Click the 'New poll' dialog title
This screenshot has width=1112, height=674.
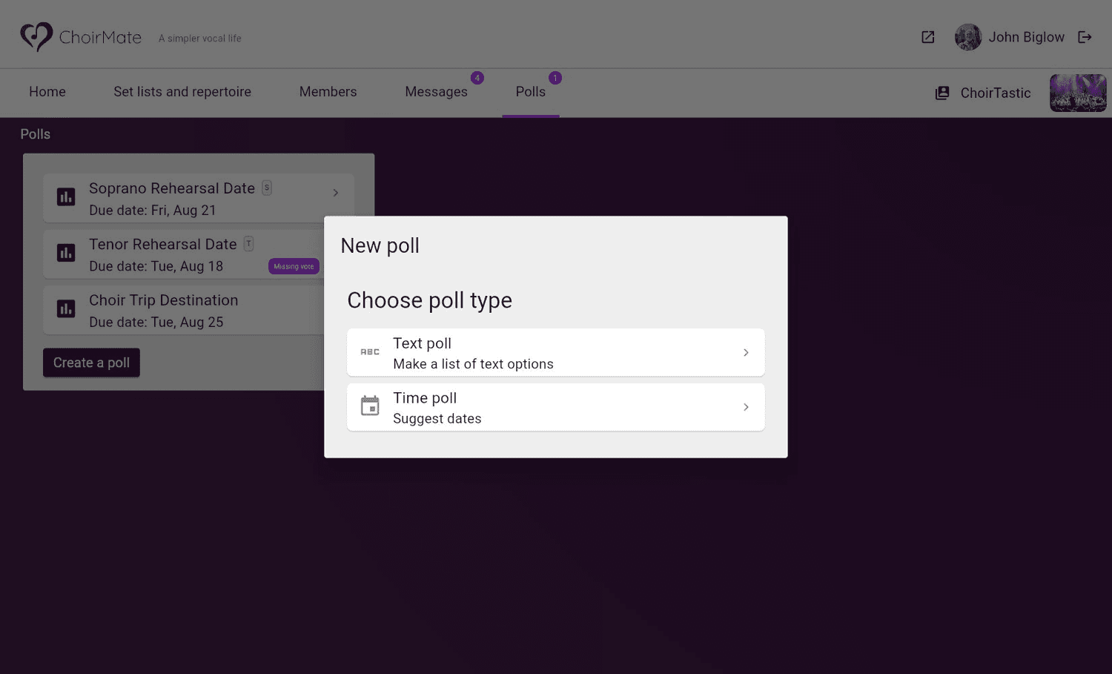(380, 245)
